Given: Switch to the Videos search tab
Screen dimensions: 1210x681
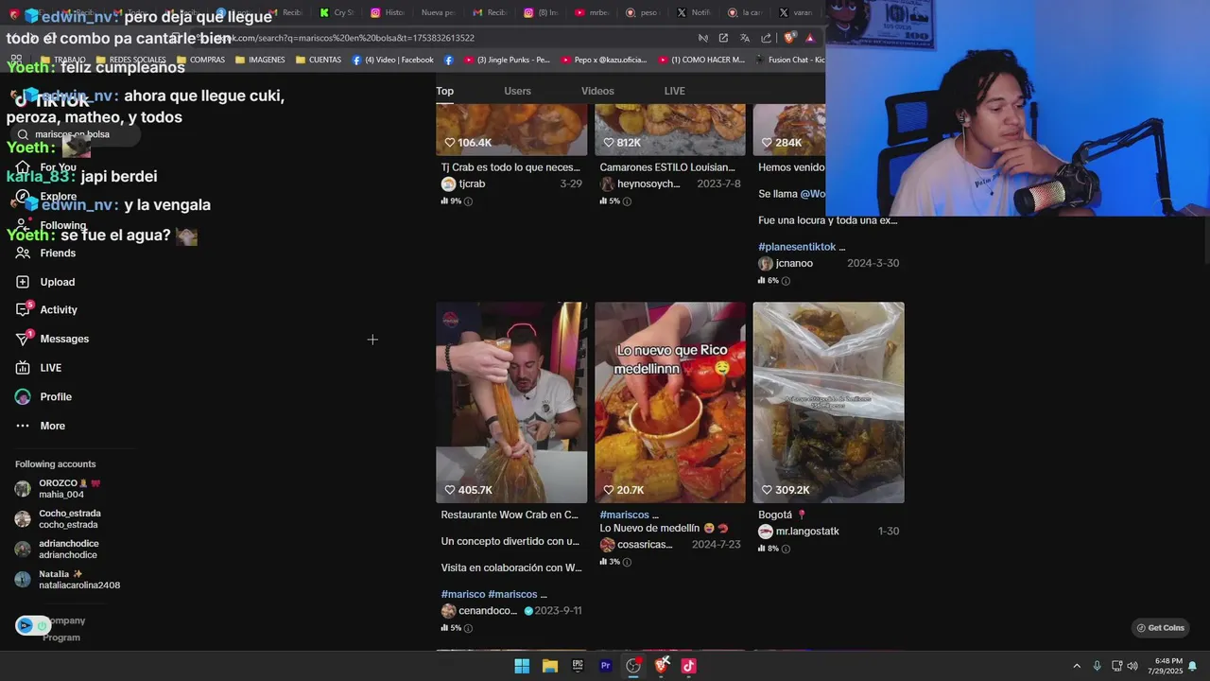Looking at the screenshot, I should (x=597, y=91).
